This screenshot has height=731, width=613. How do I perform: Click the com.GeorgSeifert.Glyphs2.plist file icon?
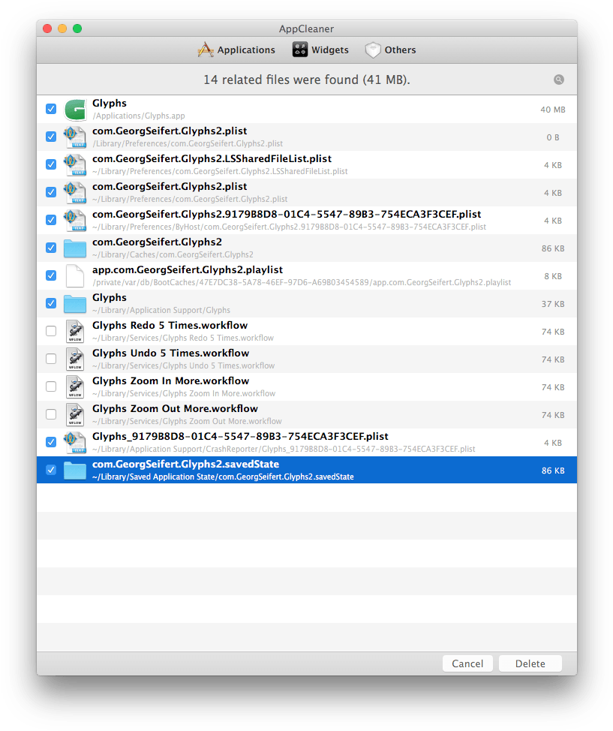75,137
